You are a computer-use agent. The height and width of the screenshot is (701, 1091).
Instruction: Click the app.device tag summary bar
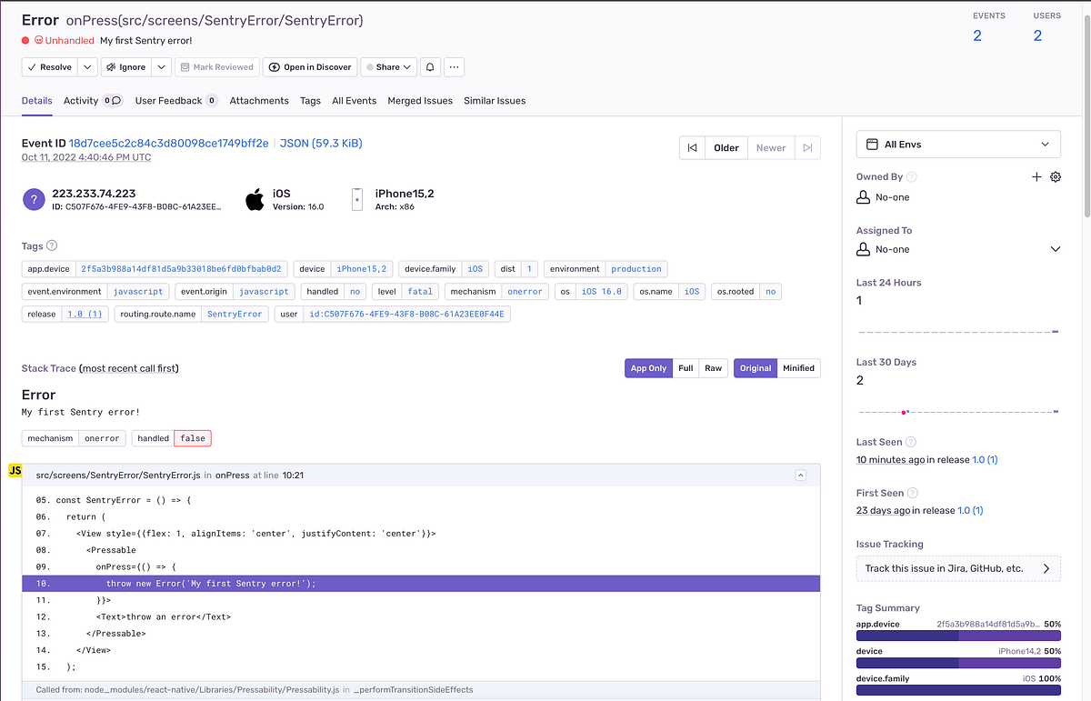958,636
